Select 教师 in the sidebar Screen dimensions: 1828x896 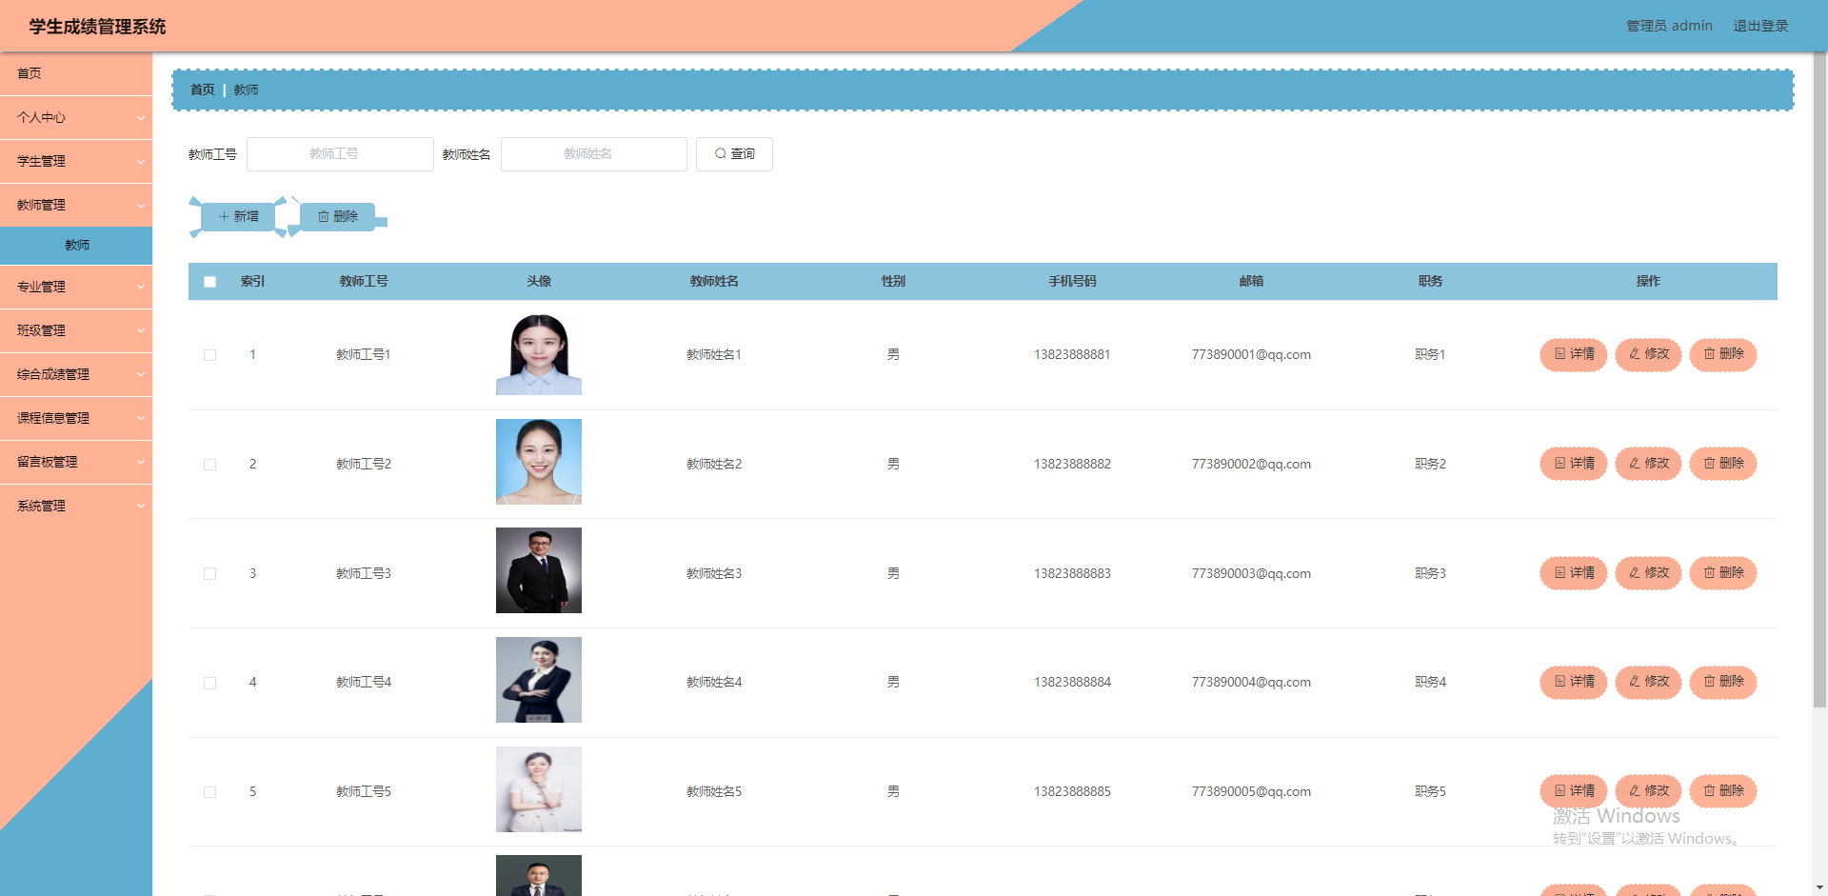coord(76,245)
